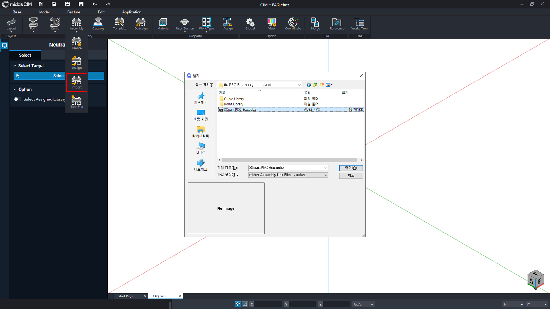Undo the last action
The image size is (550, 309).
pyautogui.click(x=94, y=4)
